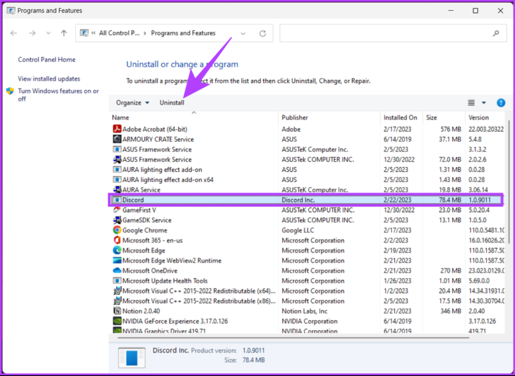Click the AURA Service icon
The height and width of the screenshot is (376, 515).
pos(117,190)
